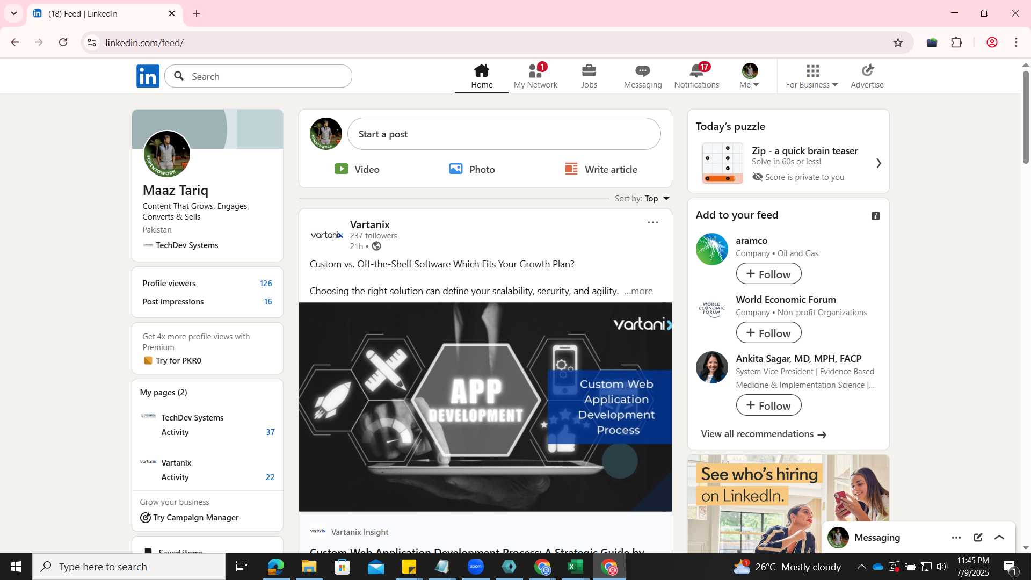Open Chrome three-dot menu
Screen dimensions: 1031x580
point(1016,42)
